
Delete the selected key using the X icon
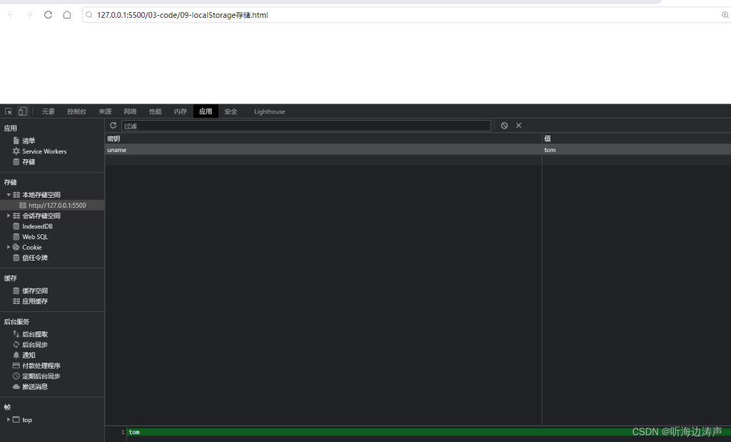pos(518,125)
